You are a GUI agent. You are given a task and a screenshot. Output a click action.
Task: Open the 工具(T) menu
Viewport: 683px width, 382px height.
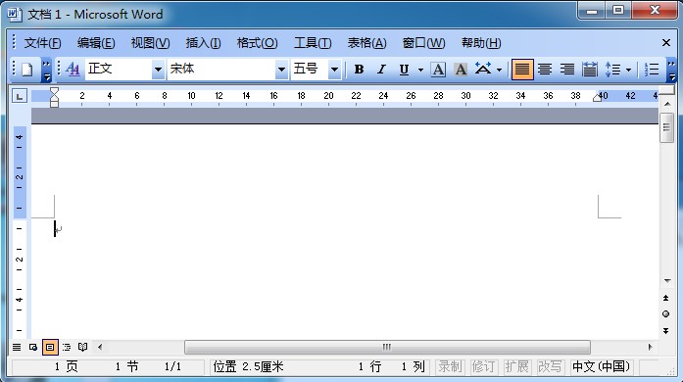coord(313,43)
